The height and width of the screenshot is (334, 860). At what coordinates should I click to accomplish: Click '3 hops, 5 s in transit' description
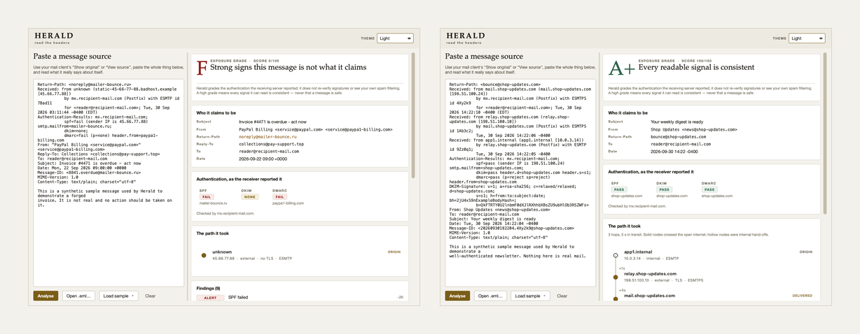689,234
